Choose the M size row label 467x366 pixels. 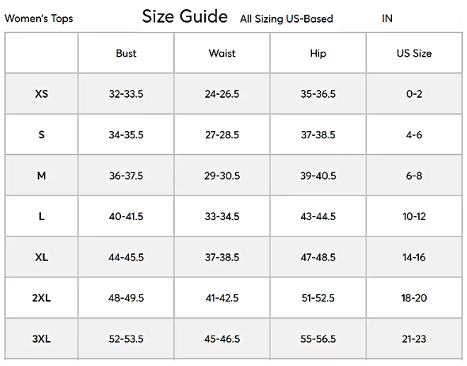pos(42,176)
